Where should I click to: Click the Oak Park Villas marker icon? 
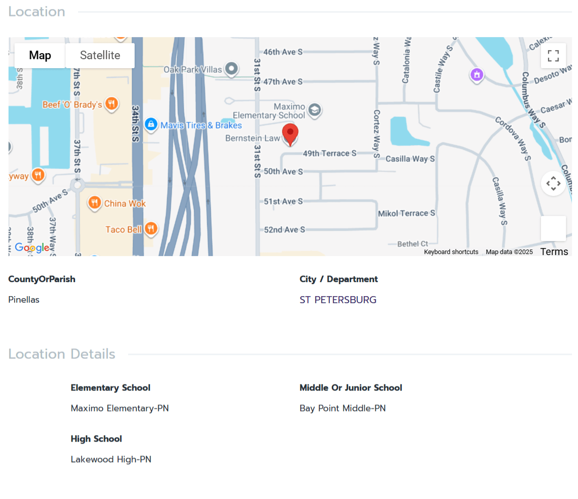click(x=231, y=69)
